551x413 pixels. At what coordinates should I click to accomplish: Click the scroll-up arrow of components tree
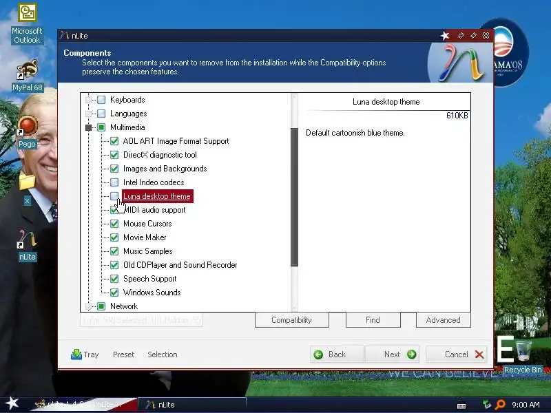[x=295, y=97]
